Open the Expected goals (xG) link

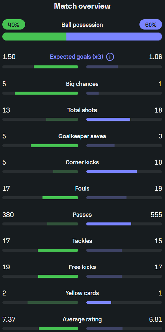(x=77, y=57)
